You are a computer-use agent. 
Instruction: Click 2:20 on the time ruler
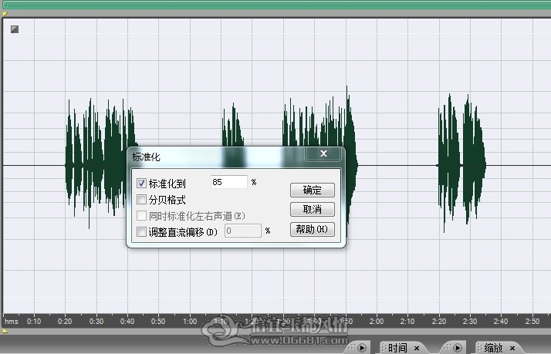439,322
